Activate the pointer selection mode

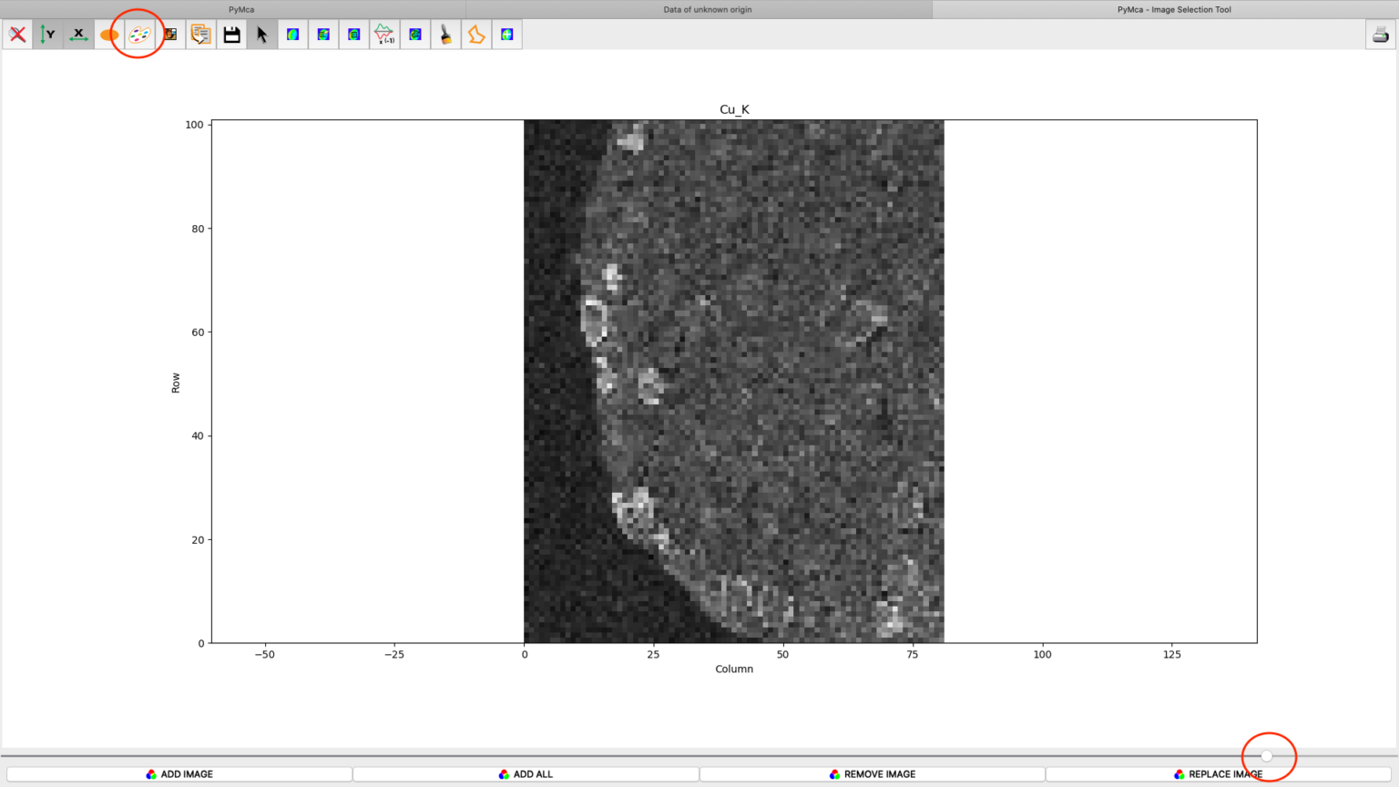(261, 34)
